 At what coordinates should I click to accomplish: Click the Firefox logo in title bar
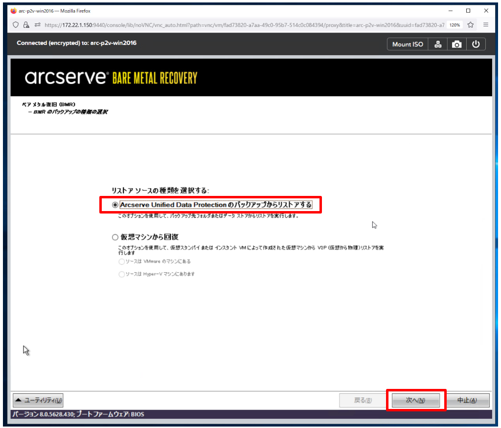[13, 11]
